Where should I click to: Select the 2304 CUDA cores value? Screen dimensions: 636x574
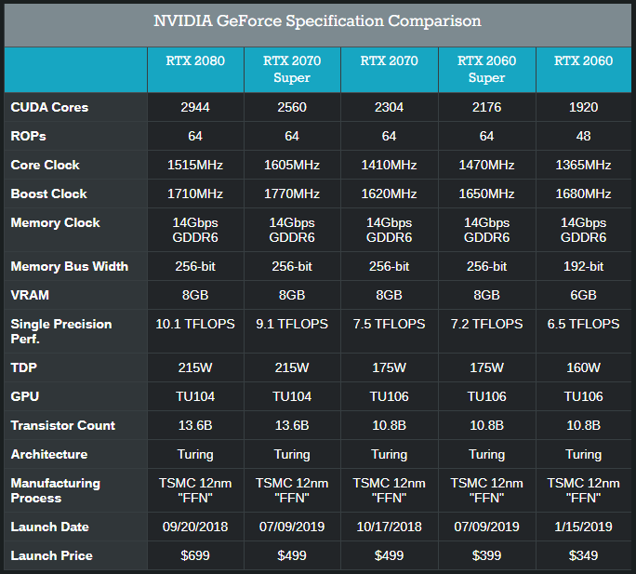pos(389,107)
